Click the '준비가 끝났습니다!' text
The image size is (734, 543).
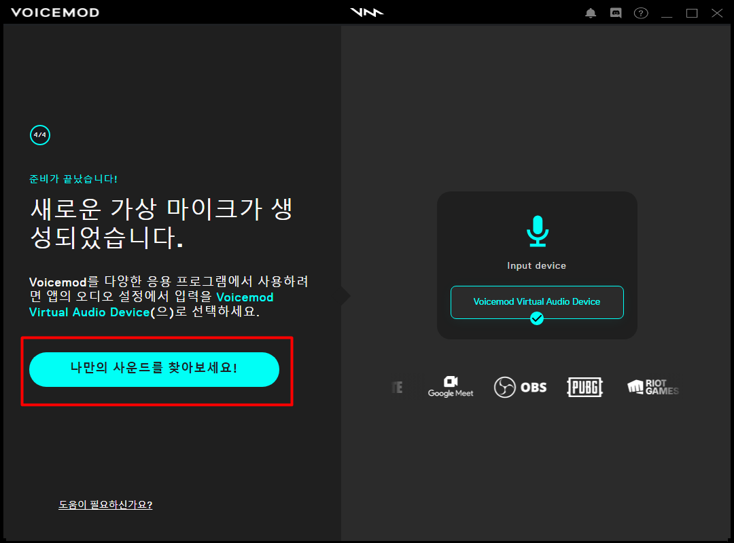pos(73,179)
